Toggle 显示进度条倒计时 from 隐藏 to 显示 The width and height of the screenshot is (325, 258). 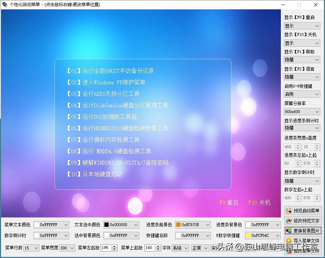302,128
